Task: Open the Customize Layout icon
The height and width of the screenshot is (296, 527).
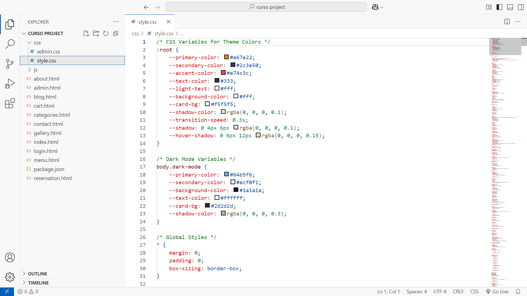Action: [x=489, y=7]
